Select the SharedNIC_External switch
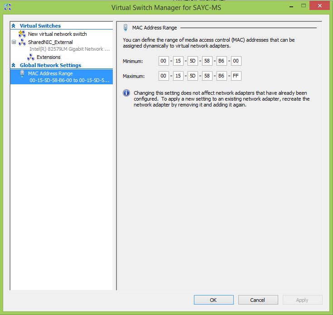Screen dimensions: 333x315 coord(50,42)
